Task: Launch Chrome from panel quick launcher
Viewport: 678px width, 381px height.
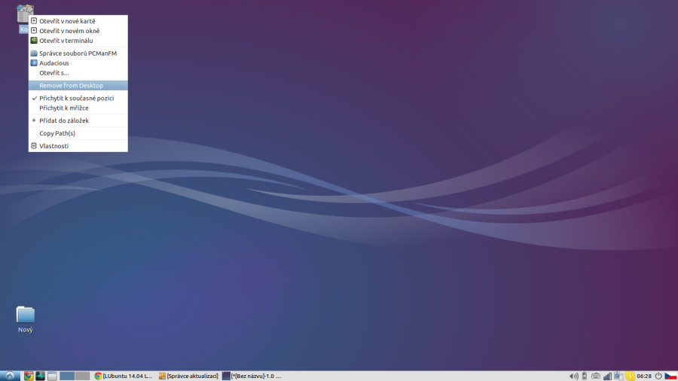Action: coord(29,376)
